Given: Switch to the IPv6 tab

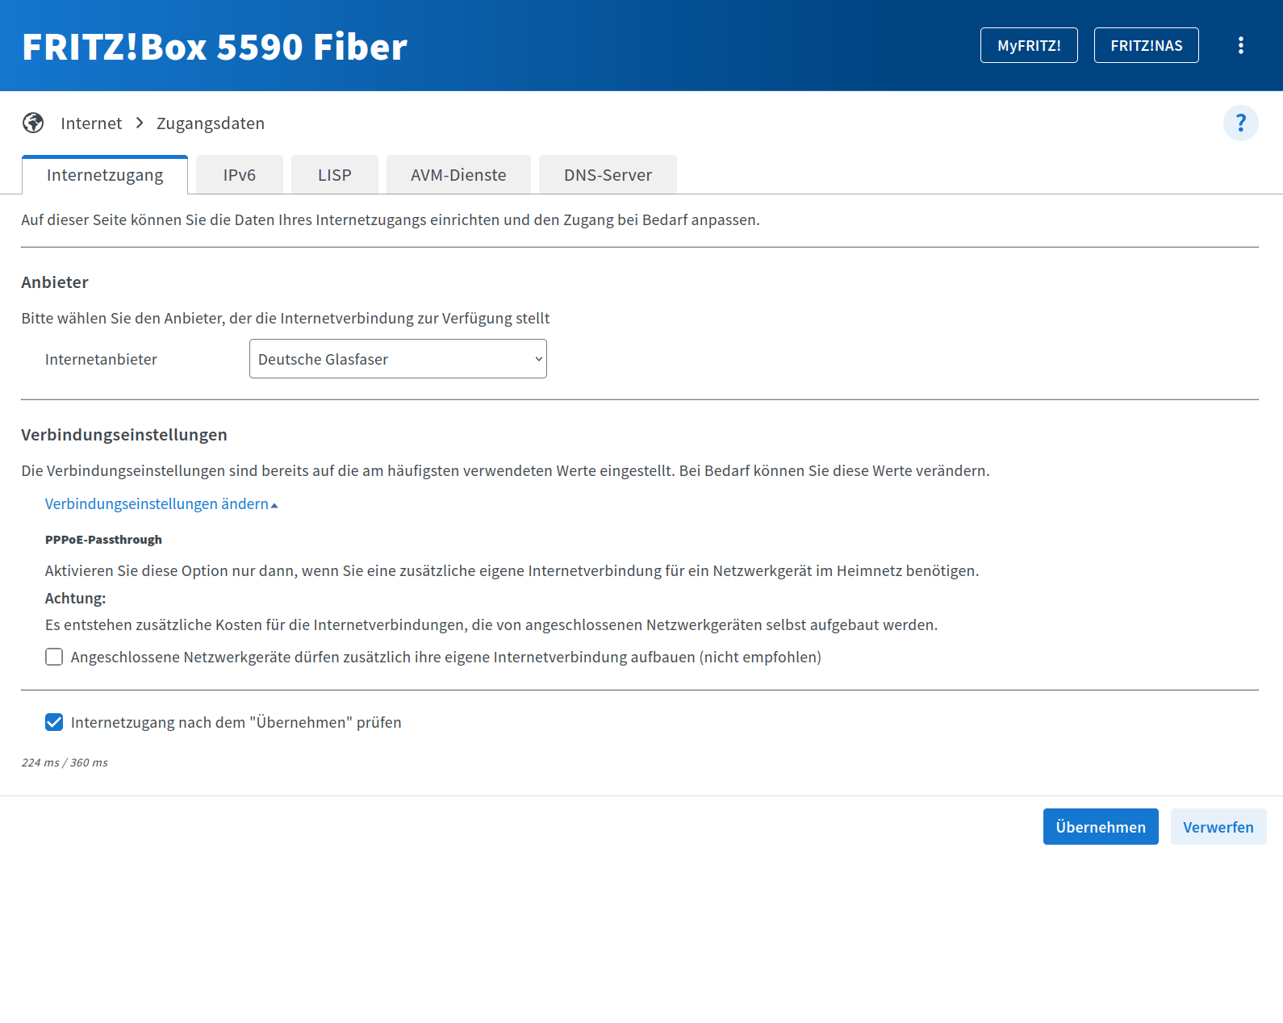Looking at the screenshot, I should [240, 175].
